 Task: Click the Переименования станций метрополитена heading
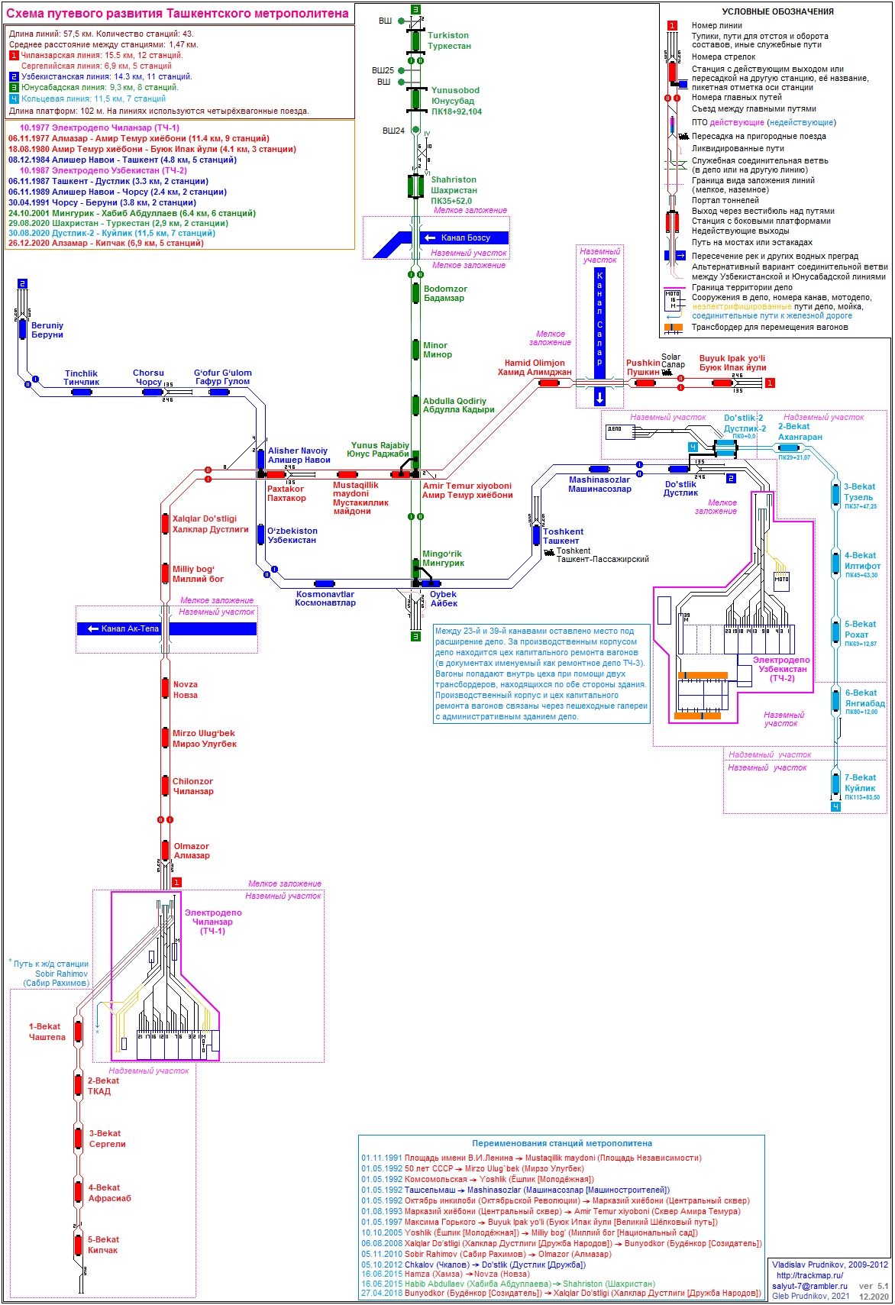[561, 1143]
